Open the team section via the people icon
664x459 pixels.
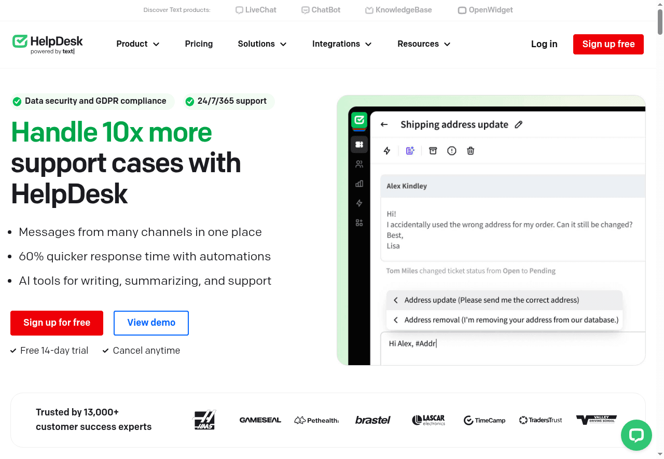(359, 163)
